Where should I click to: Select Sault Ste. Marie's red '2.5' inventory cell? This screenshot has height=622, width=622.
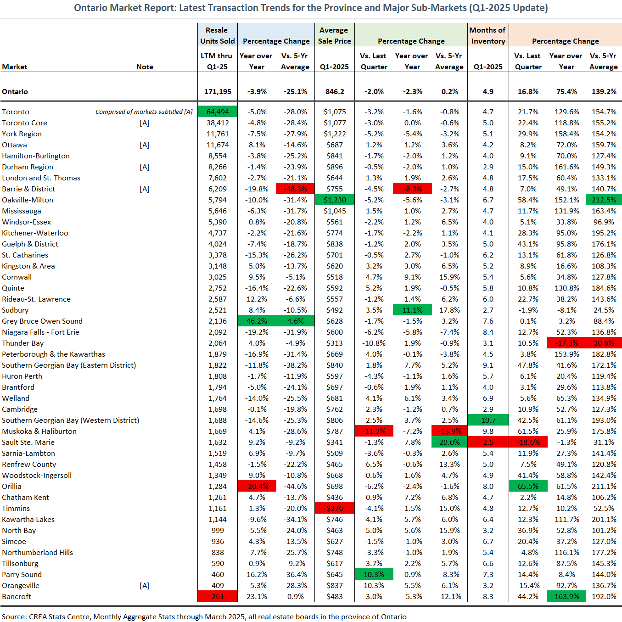point(488,442)
